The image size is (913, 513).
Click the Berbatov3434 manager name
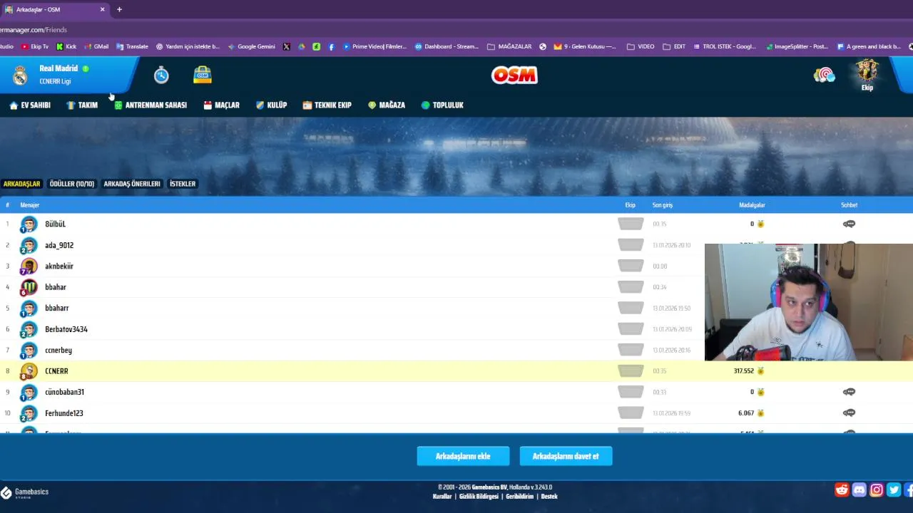66,329
